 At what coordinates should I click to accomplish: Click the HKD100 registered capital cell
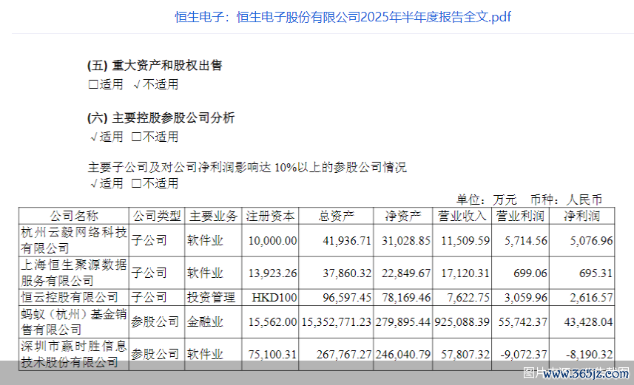tap(274, 297)
